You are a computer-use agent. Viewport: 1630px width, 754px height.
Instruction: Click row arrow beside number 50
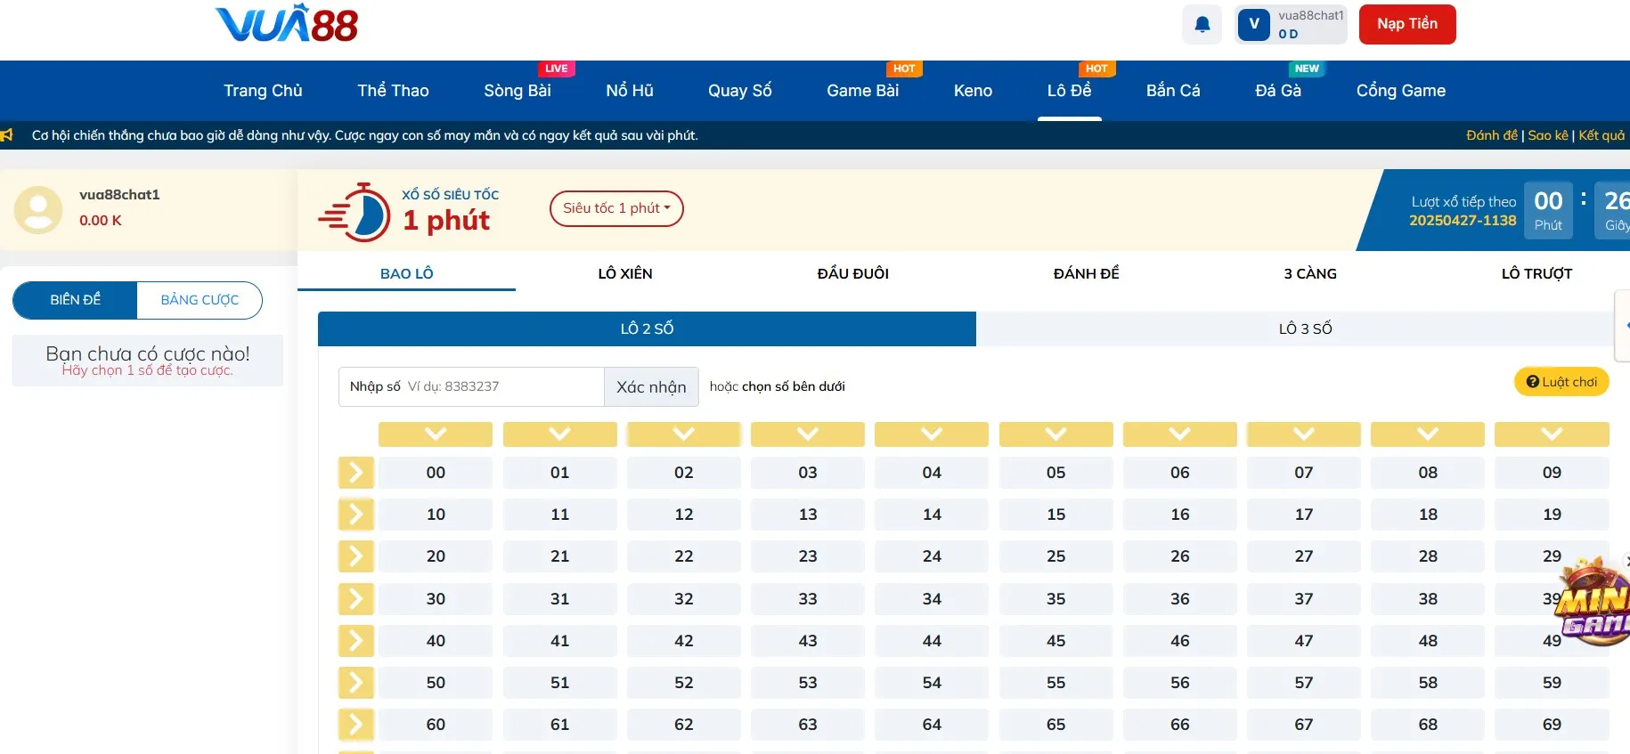355,683
